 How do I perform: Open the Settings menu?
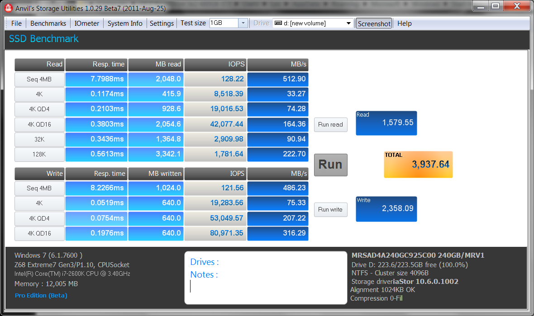pyautogui.click(x=162, y=23)
